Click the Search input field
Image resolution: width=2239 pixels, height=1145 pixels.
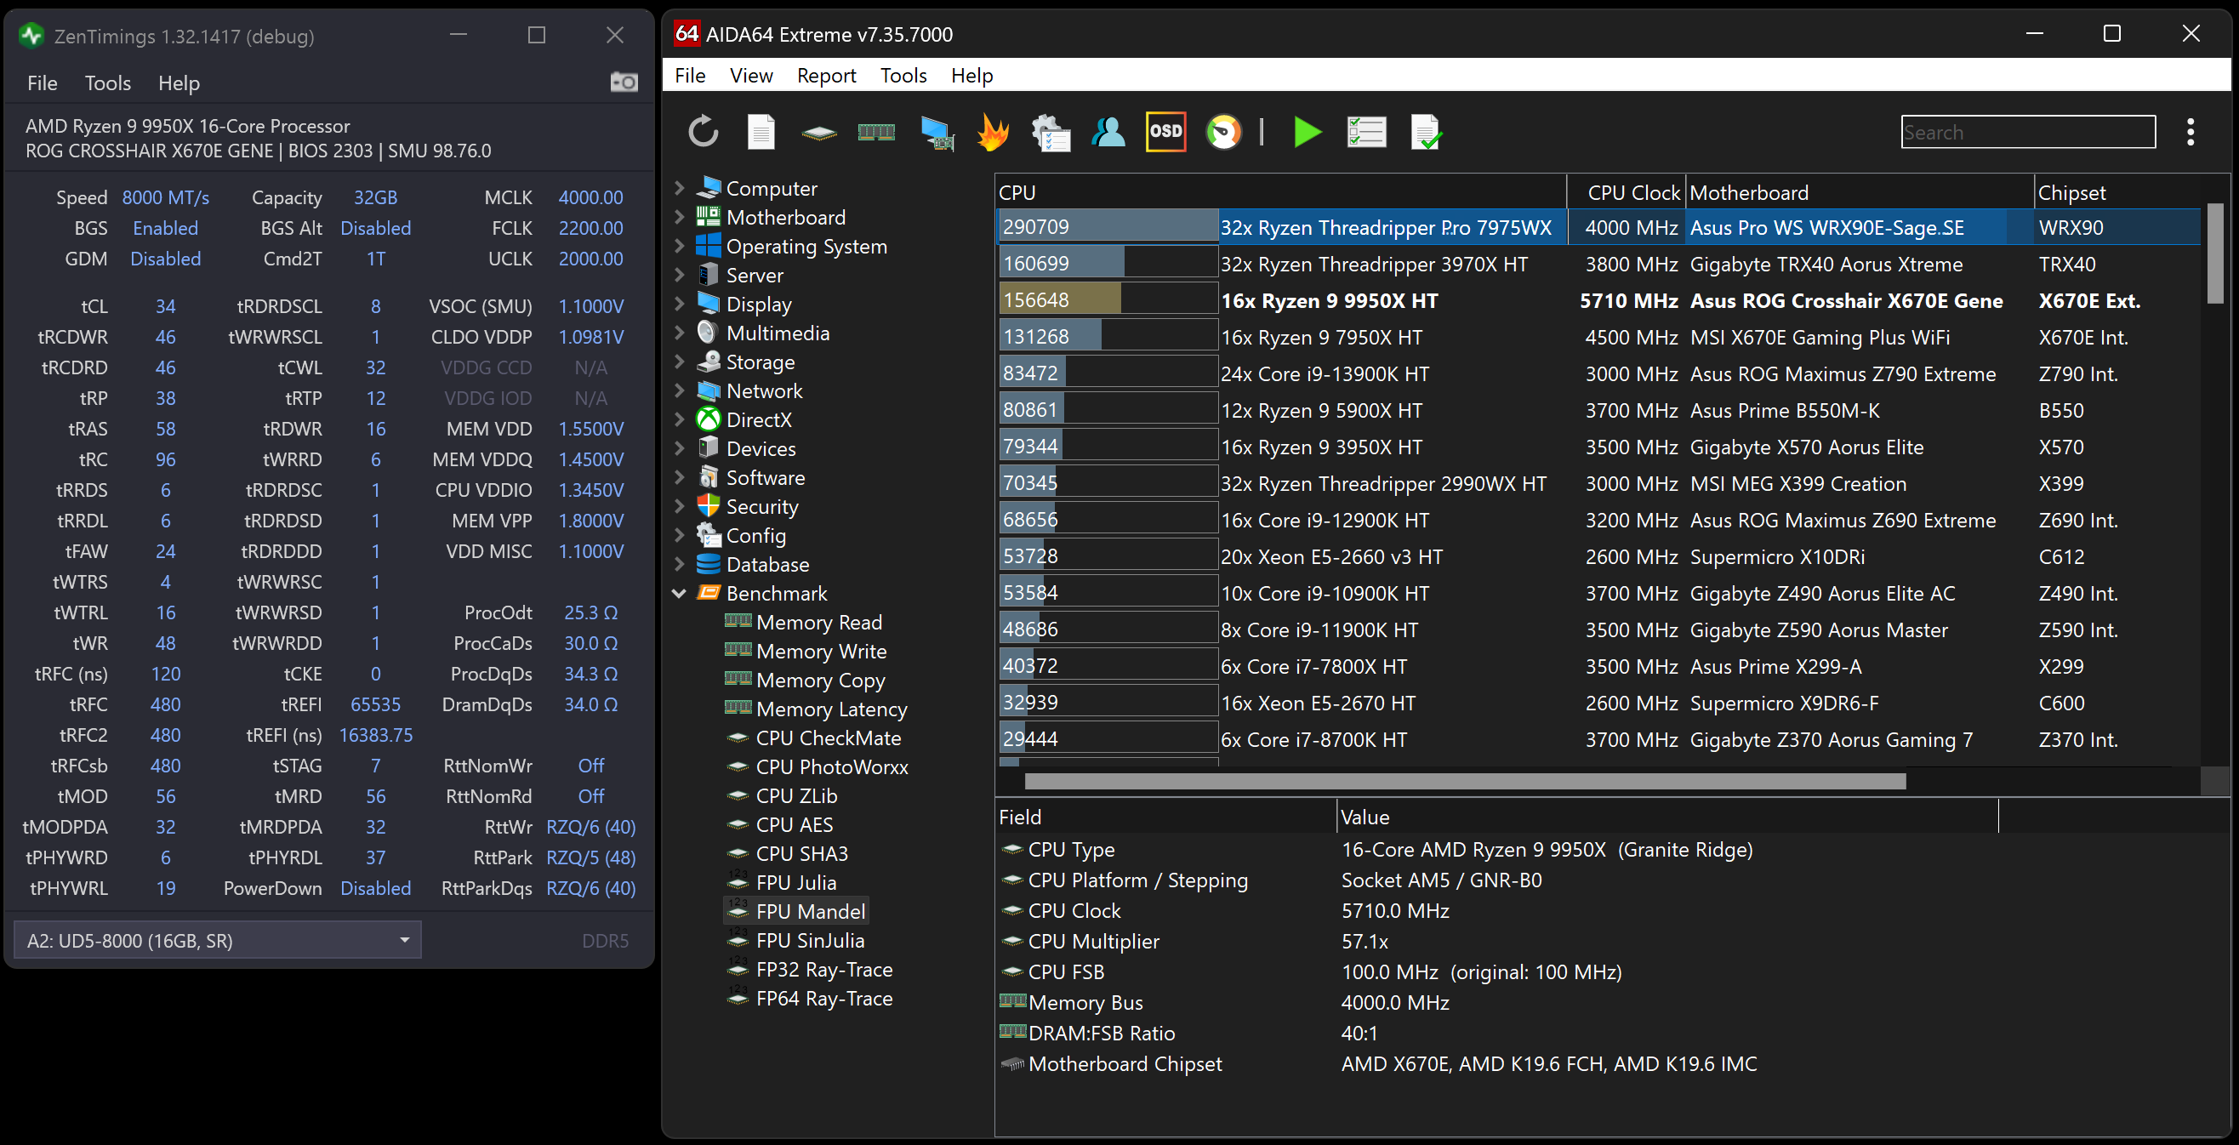(2027, 132)
